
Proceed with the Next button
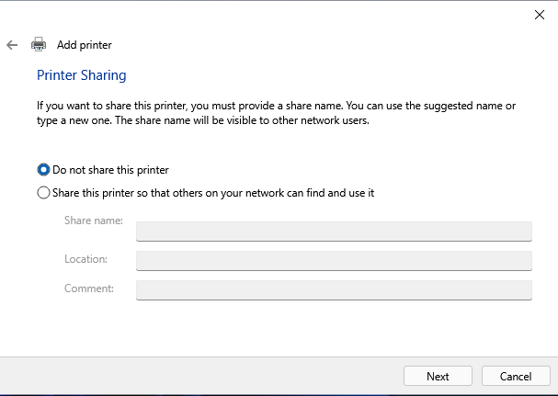pyautogui.click(x=438, y=376)
